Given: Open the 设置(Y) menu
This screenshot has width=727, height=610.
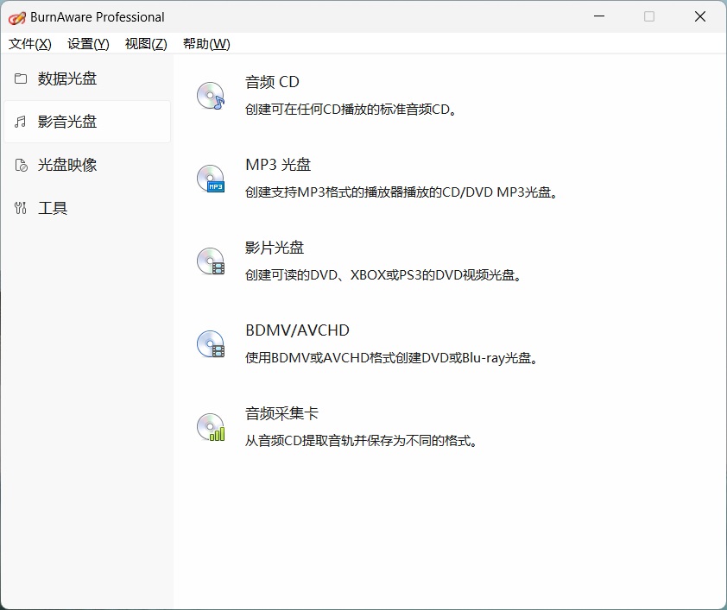Looking at the screenshot, I should pyautogui.click(x=88, y=44).
